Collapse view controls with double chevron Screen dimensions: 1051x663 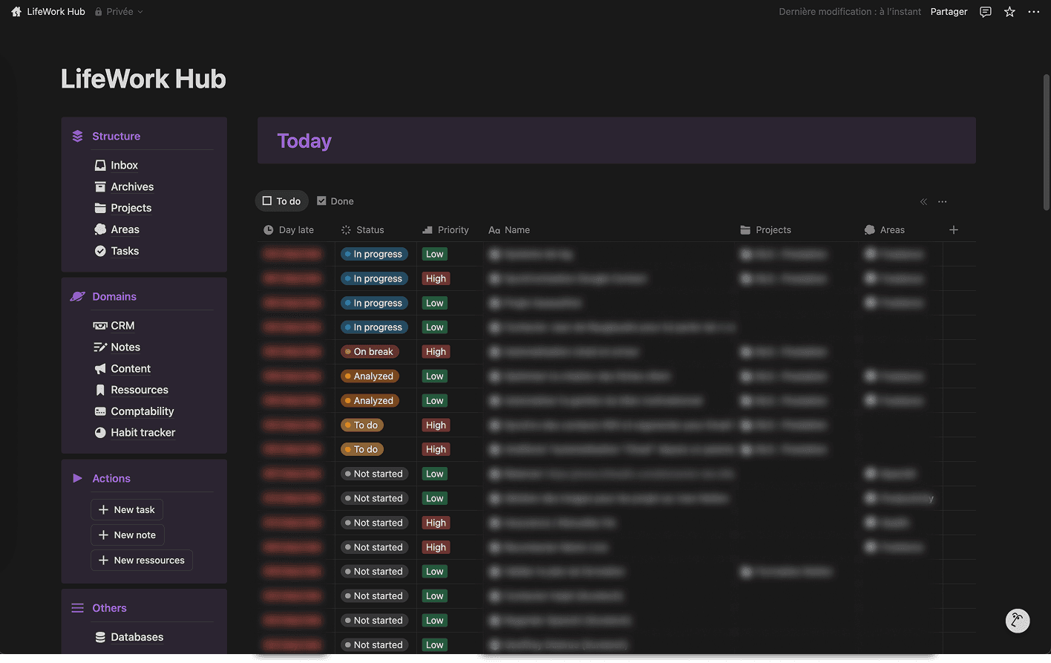[x=923, y=202]
